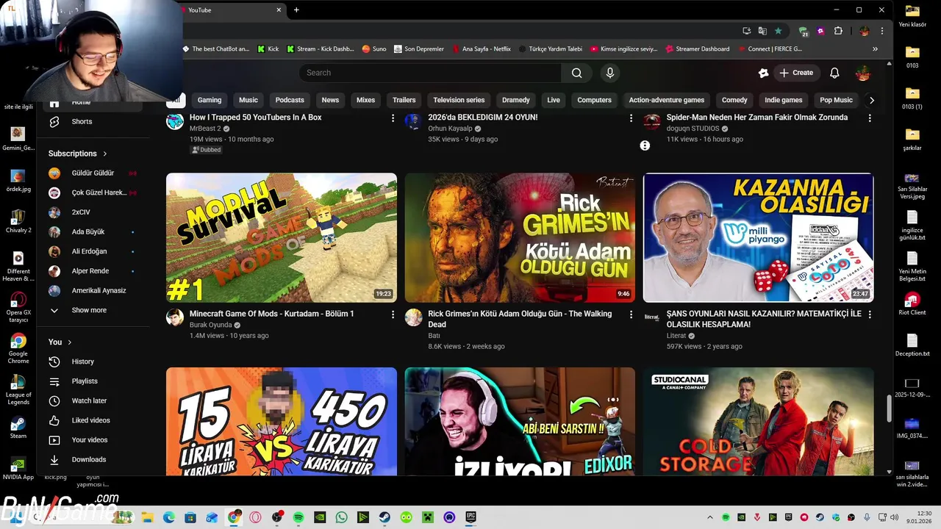Click the translate page icon in address bar
941x529 pixels.
click(x=762, y=31)
